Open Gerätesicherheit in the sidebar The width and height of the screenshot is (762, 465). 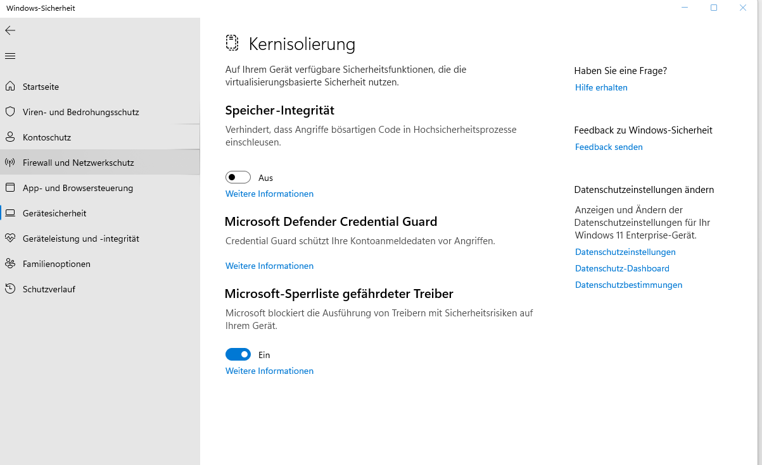pyautogui.click(x=54, y=213)
